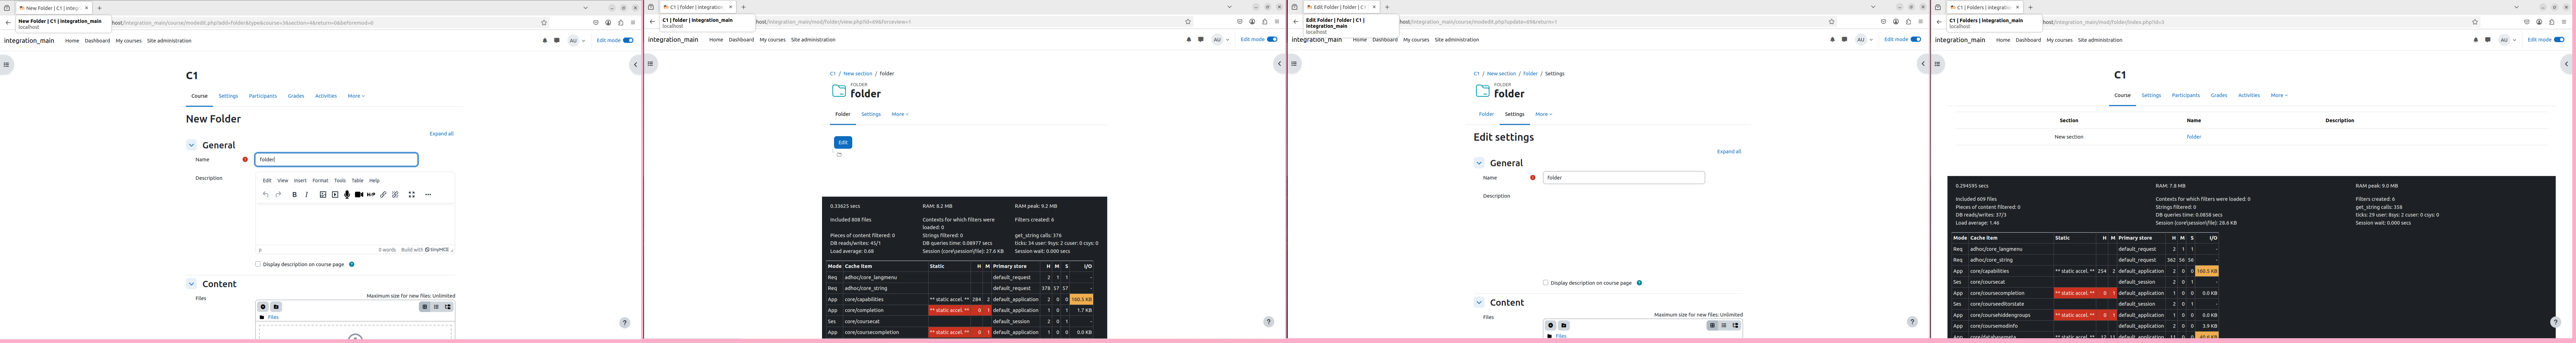Click record video camera icon in New Folder editor

tap(359, 194)
